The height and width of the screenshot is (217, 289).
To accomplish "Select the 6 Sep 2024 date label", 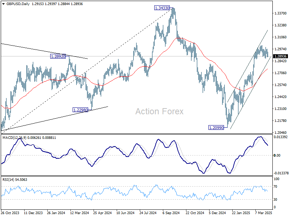I will tap(171, 213).
